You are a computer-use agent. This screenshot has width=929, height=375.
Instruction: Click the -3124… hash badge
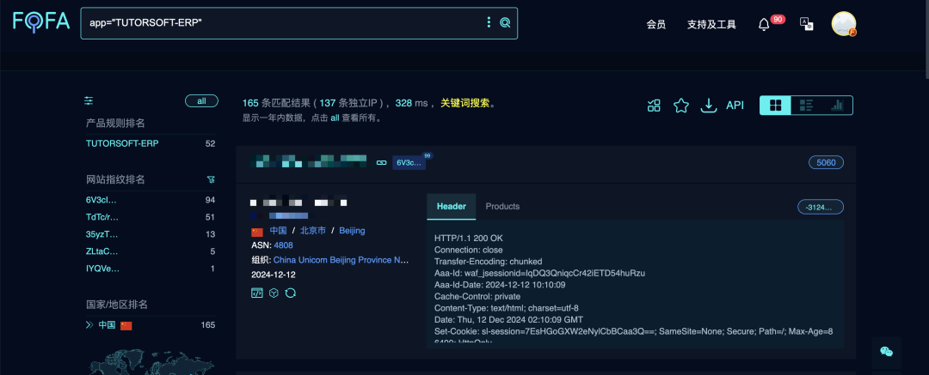click(x=821, y=207)
